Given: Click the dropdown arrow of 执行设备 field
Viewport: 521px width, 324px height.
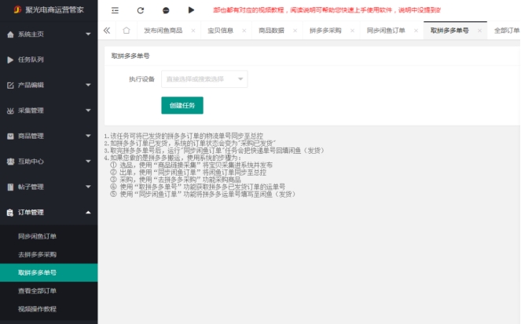Looking at the screenshot, I should point(240,79).
